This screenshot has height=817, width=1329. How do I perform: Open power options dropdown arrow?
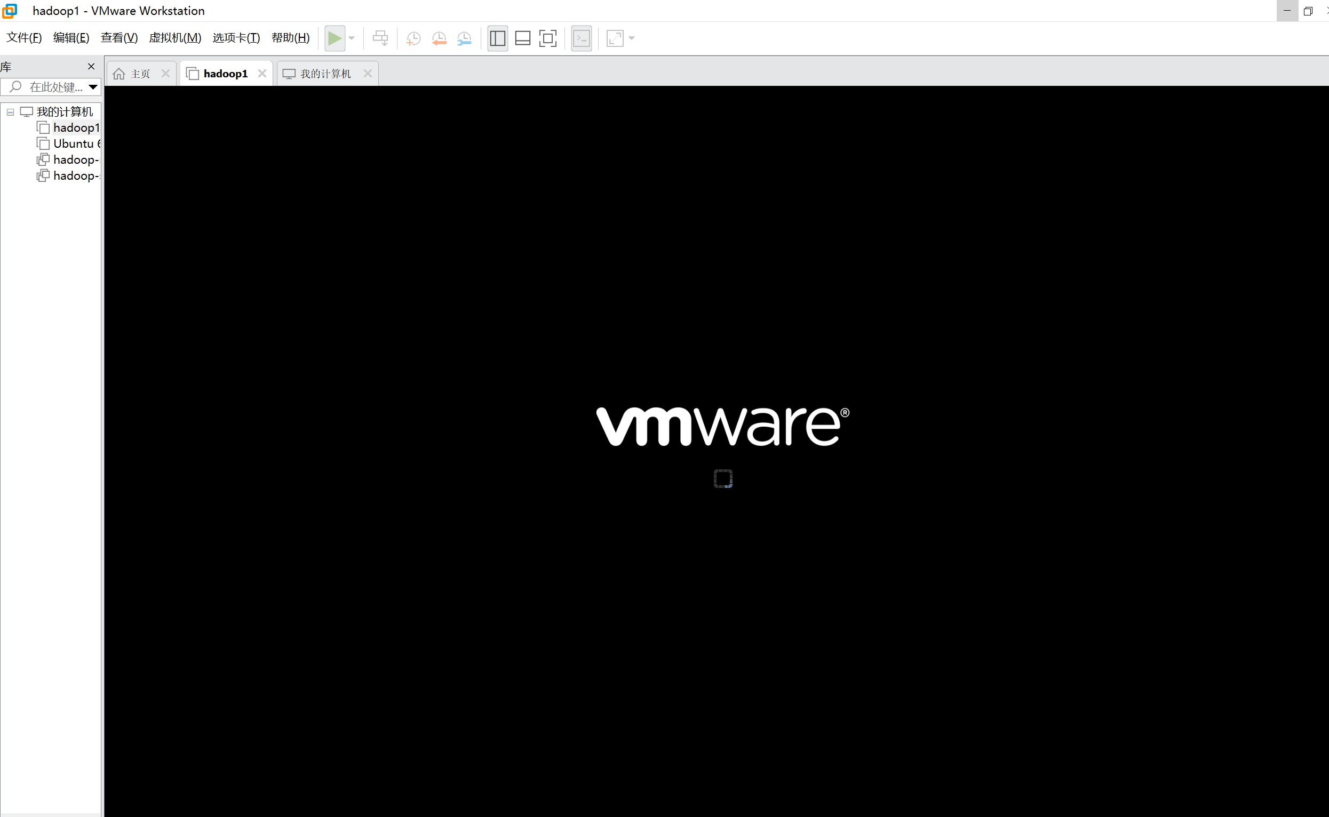point(352,38)
